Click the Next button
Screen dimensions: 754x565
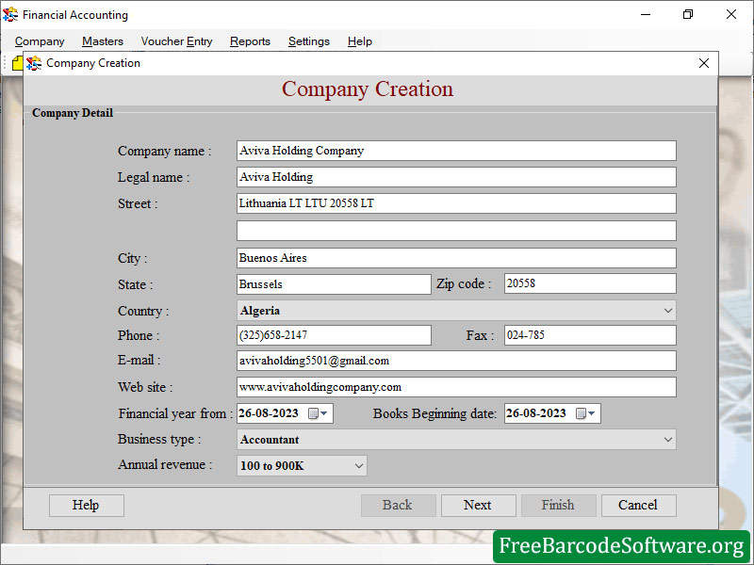click(x=478, y=505)
